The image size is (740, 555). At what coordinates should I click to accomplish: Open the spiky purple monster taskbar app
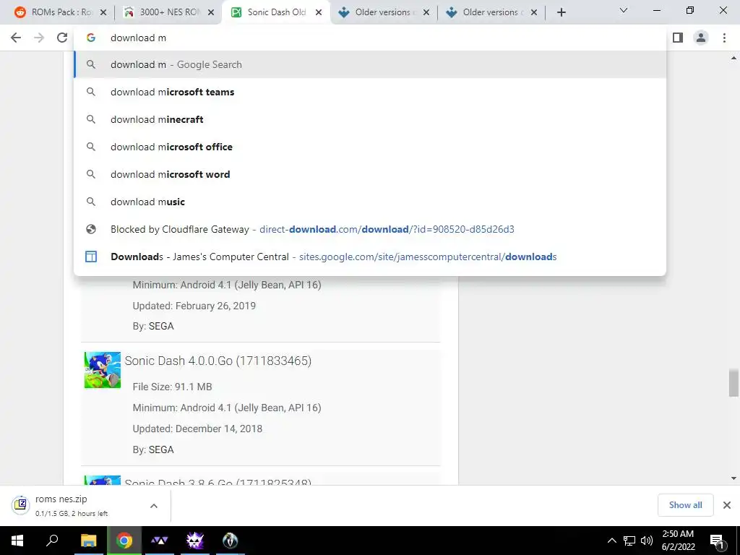click(194, 541)
